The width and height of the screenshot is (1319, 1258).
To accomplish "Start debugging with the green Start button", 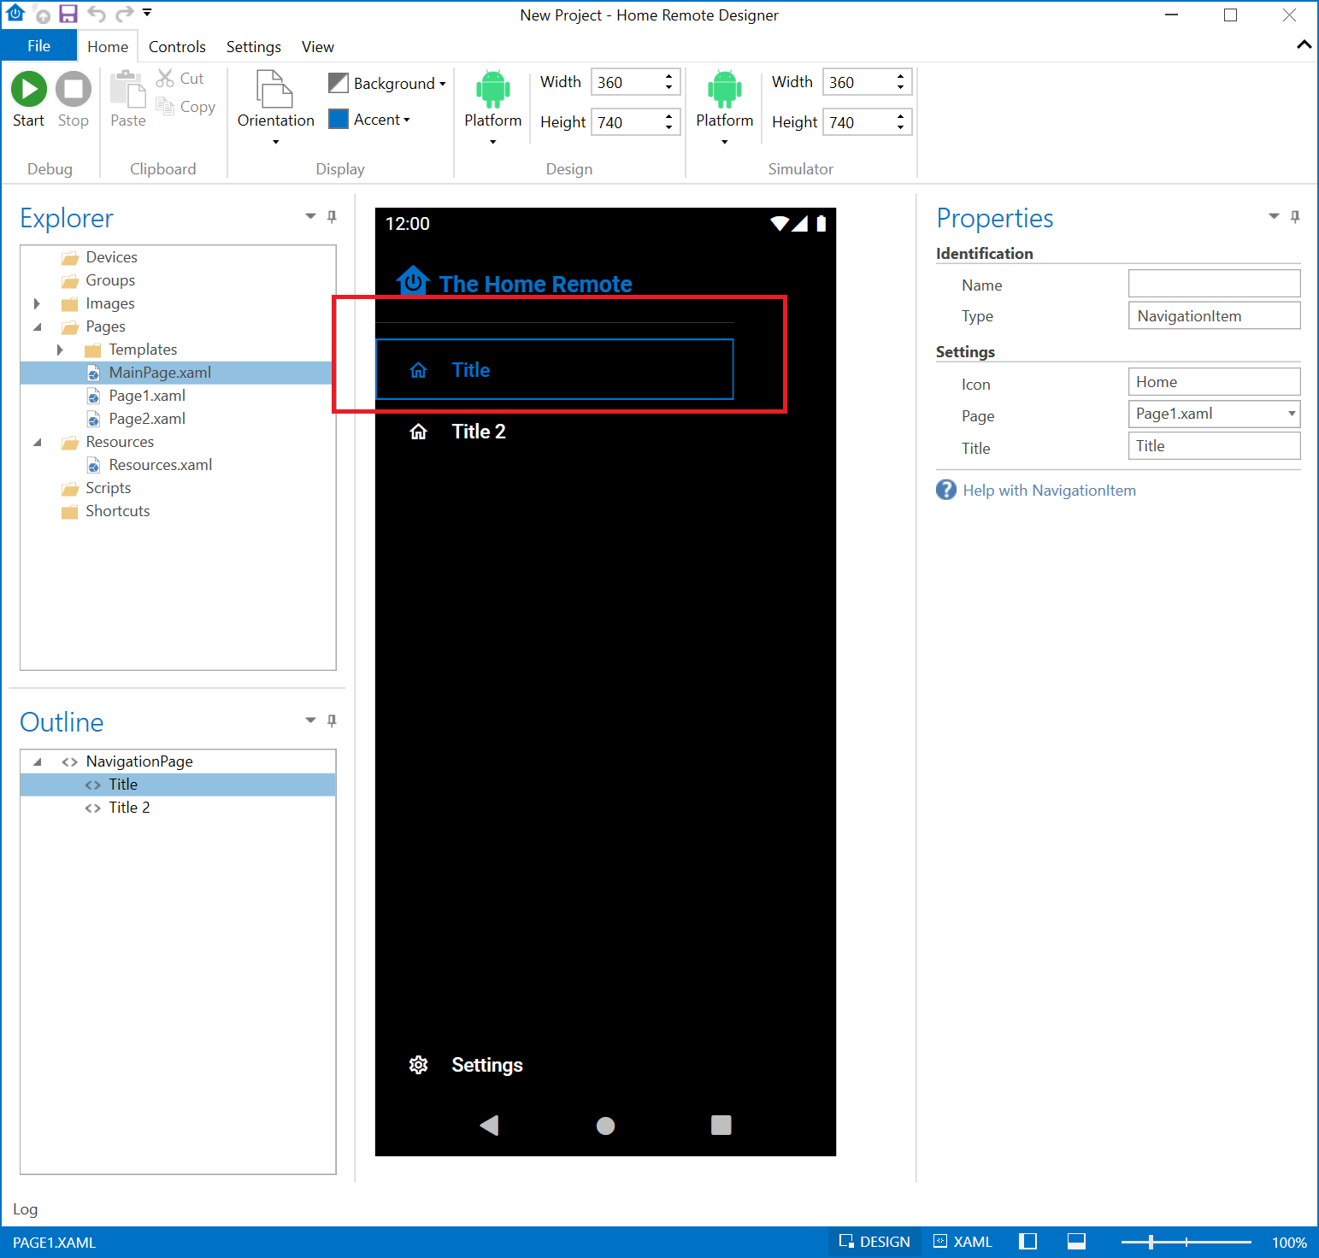I will [28, 89].
